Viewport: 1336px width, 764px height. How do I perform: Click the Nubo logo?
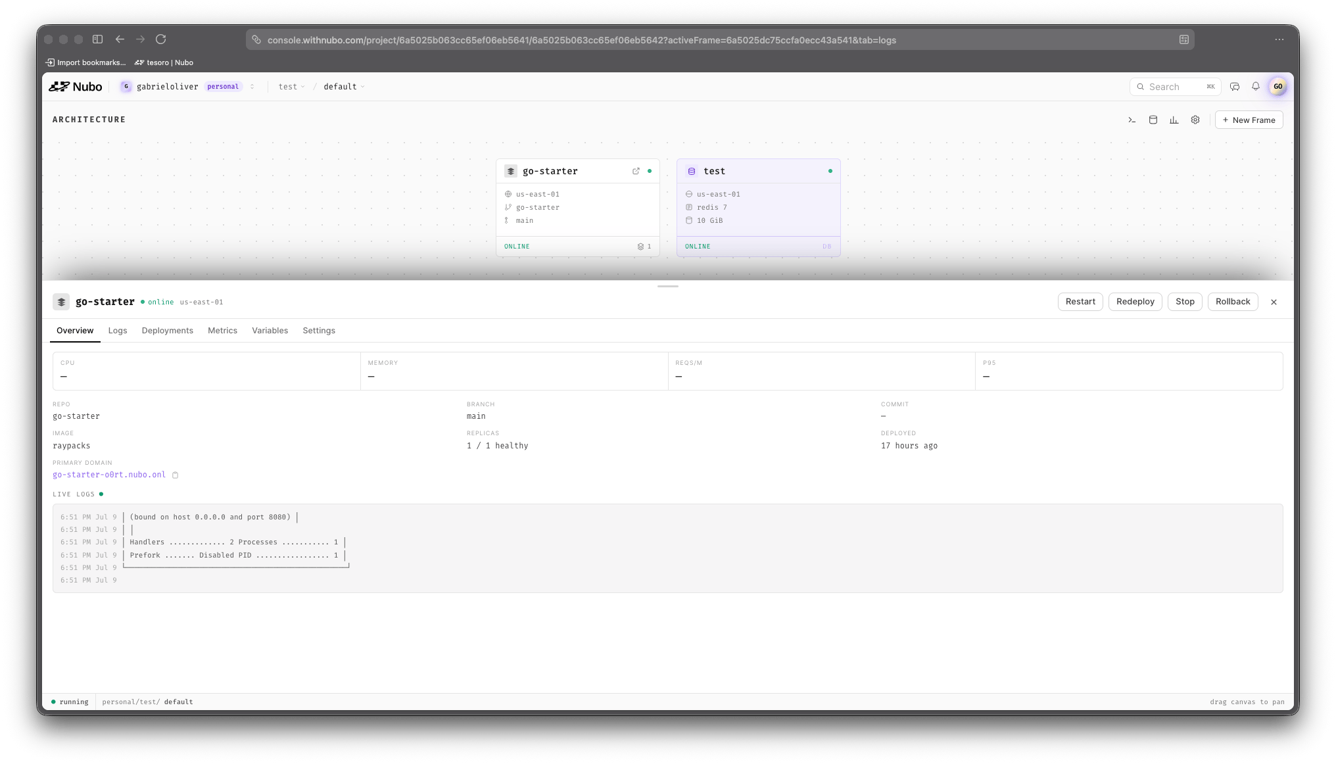[76, 87]
